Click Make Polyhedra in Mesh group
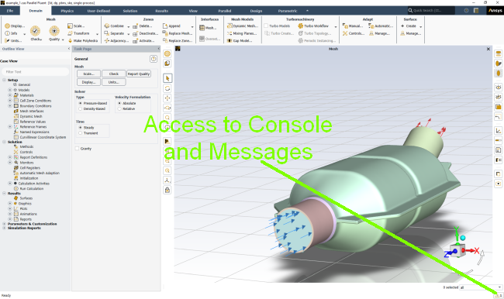 click(83, 41)
